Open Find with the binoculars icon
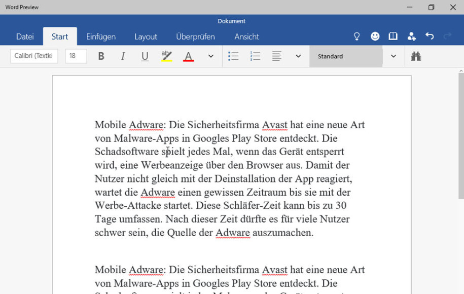 click(x=416, y=56)
